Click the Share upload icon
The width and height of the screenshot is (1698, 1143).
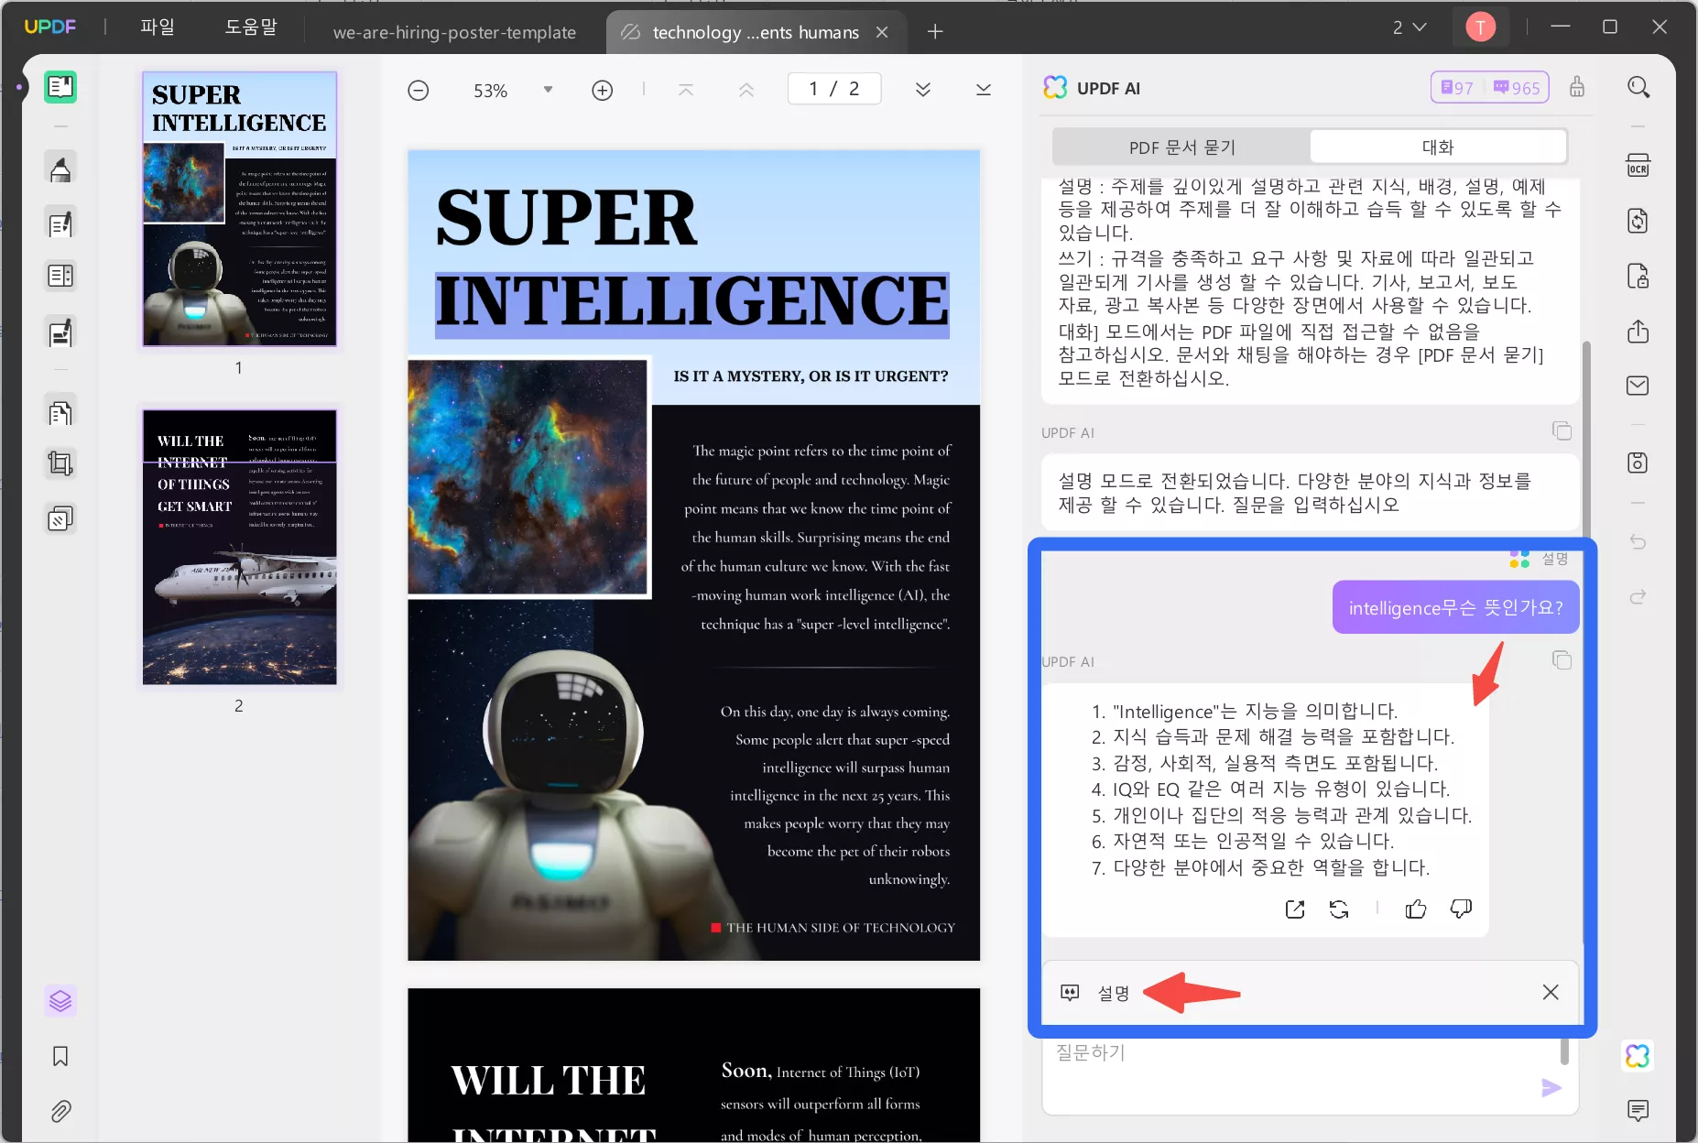coord(1638,331)
